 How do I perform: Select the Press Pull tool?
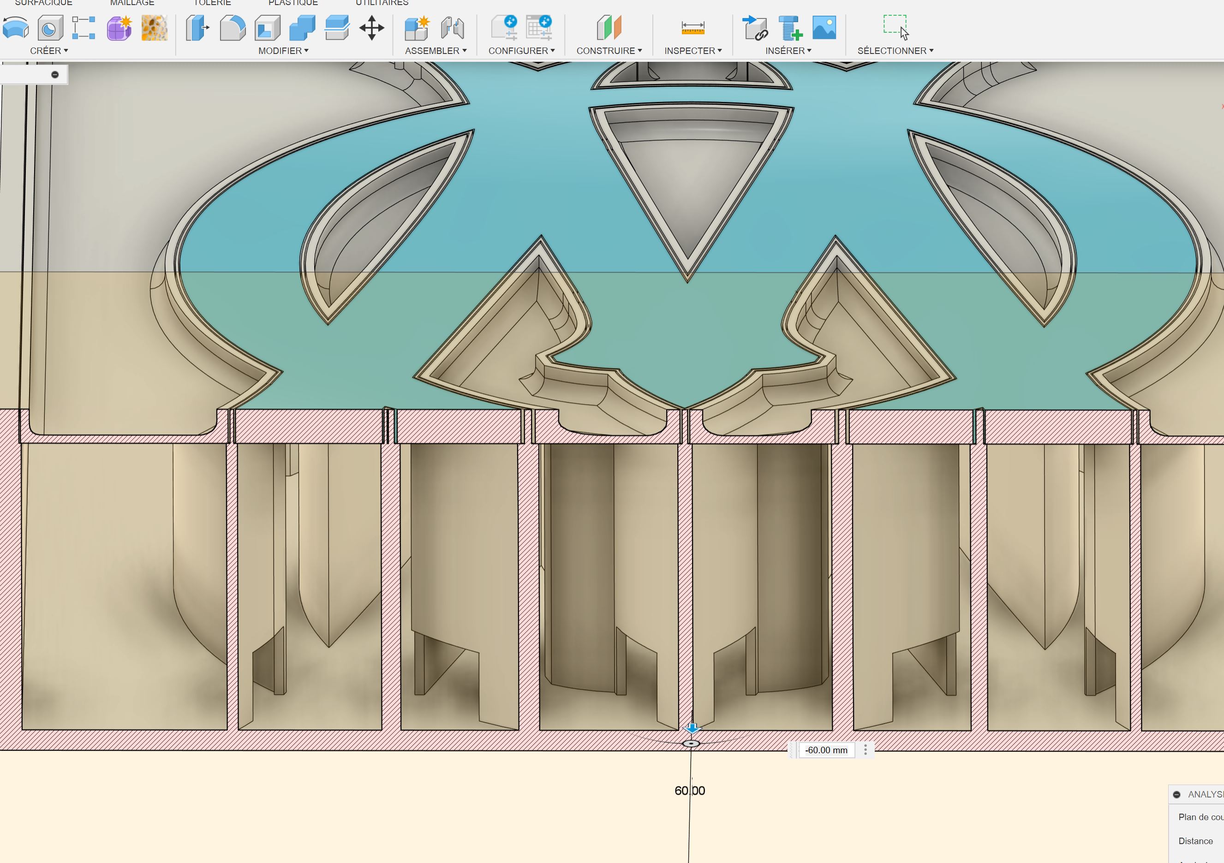[x=197, y=28]
